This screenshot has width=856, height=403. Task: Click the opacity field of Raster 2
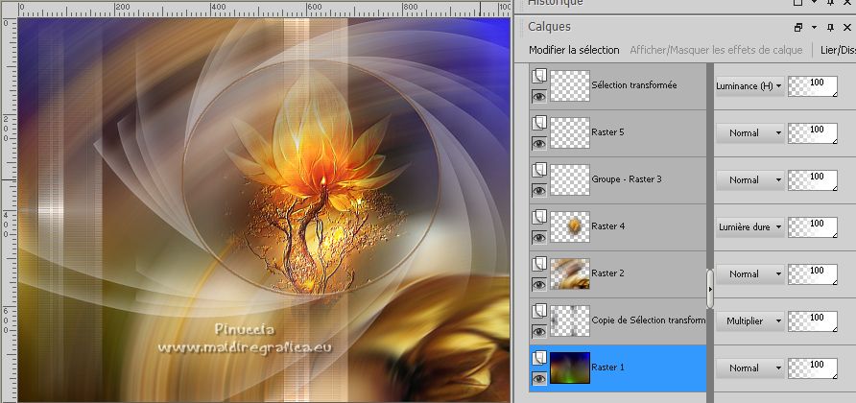point(813,274)
